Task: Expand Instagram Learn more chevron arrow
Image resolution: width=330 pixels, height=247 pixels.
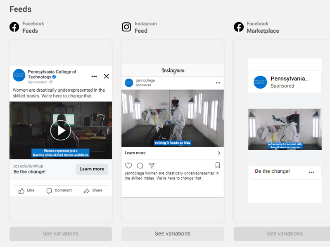Action: tap(219, 153)
